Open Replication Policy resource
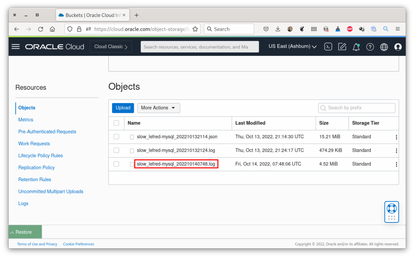414x258 pixels. tap(36, 167)
